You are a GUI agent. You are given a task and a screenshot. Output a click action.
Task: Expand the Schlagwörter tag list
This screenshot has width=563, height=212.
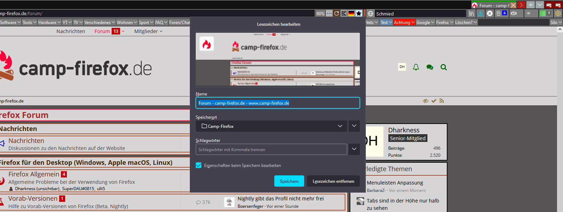(x=354, y=149)
